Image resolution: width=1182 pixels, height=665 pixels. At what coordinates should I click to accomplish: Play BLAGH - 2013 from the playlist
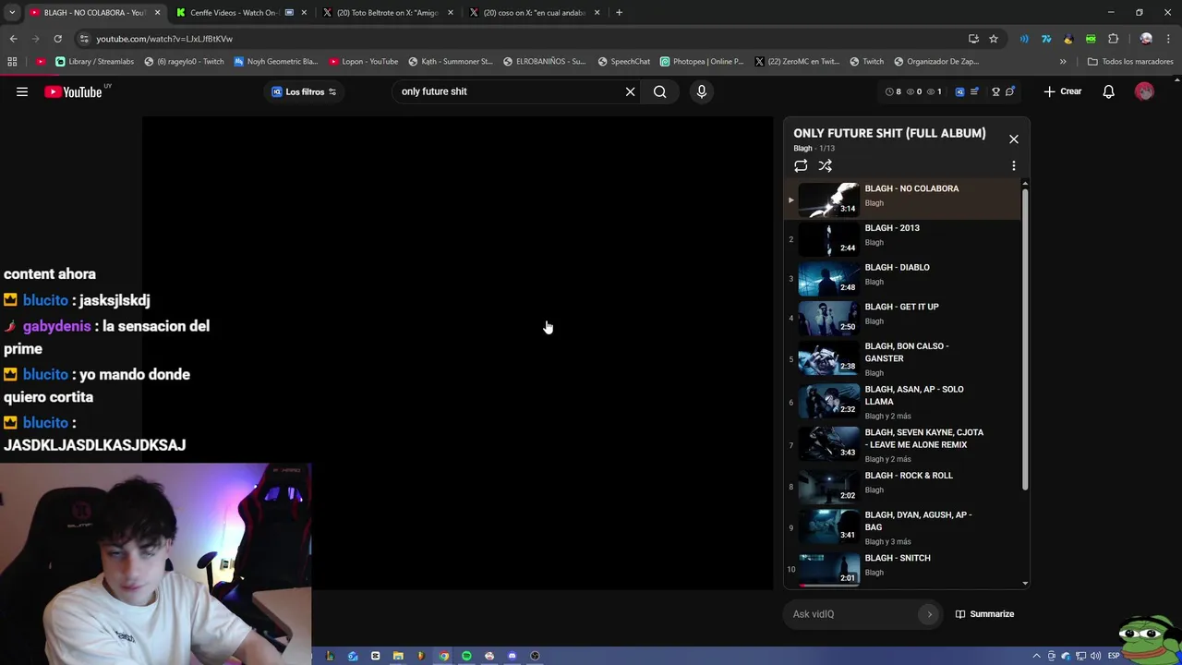pyautogui.click(x=903, y=239)
